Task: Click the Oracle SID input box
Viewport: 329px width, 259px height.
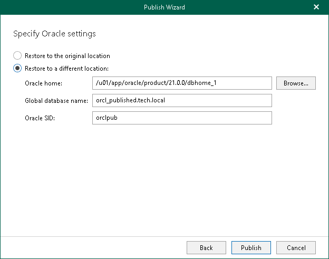Action: coord(181,118)
